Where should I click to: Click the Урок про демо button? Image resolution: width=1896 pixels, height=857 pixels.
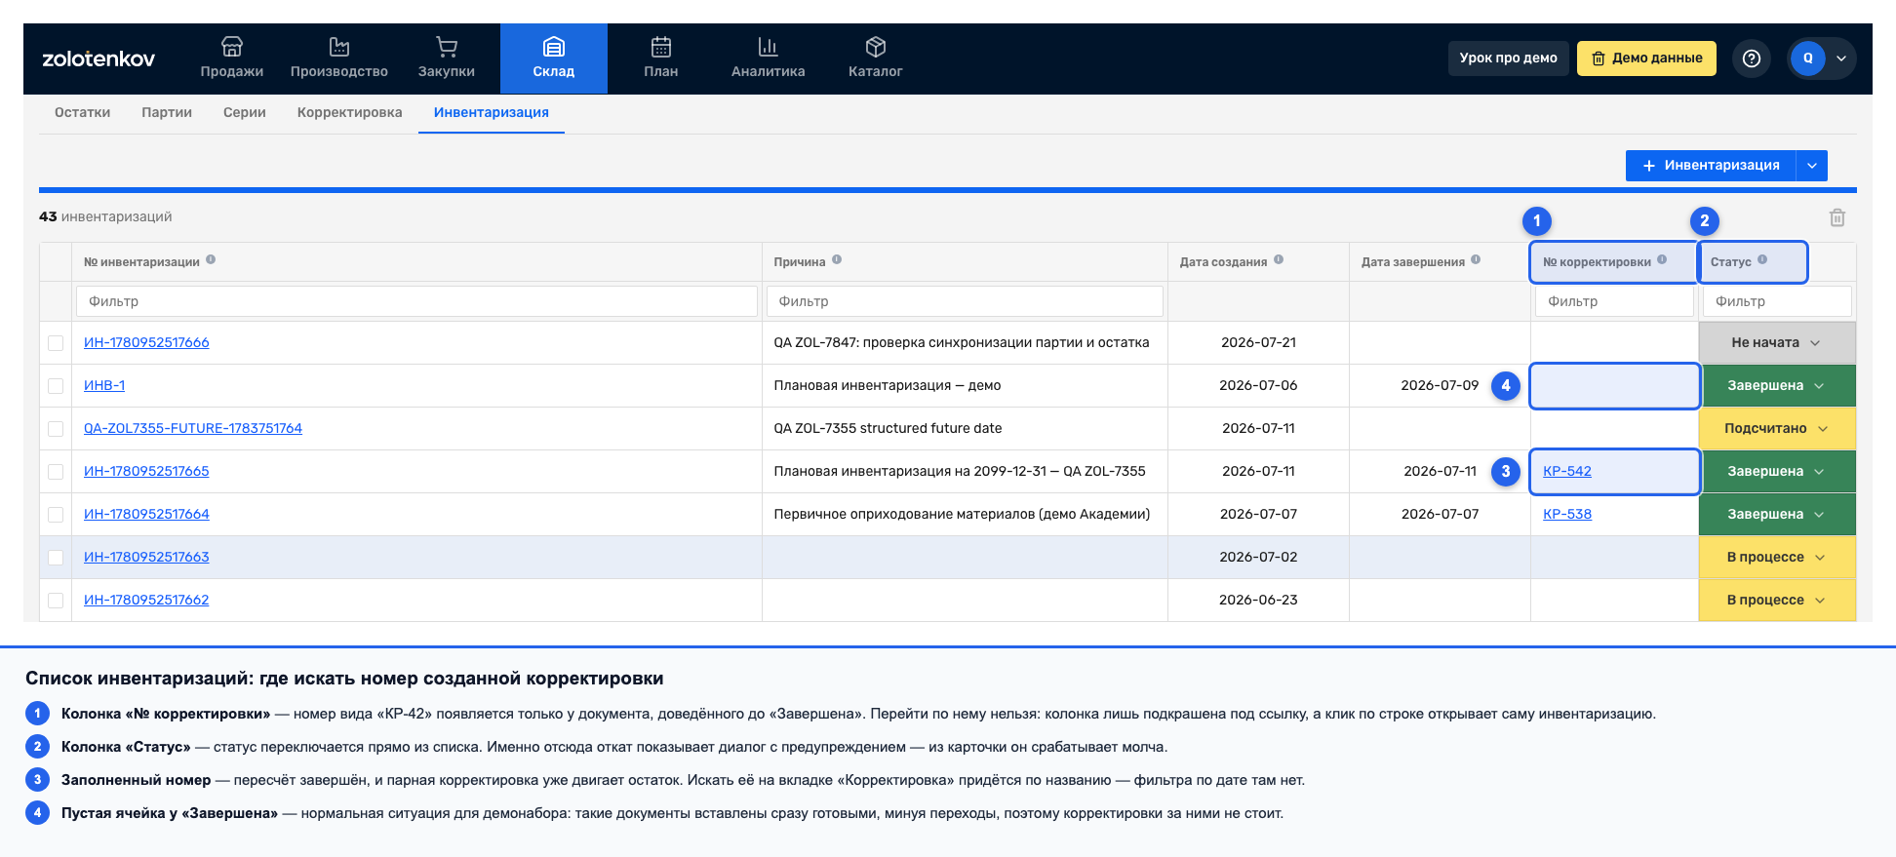click(x=1509, y=58)
